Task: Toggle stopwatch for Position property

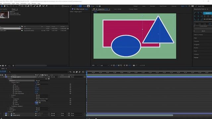Action: pyautogui.click(x=14, y=88)
